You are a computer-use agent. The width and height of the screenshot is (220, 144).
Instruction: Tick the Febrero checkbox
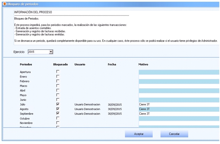click(58, 81)
